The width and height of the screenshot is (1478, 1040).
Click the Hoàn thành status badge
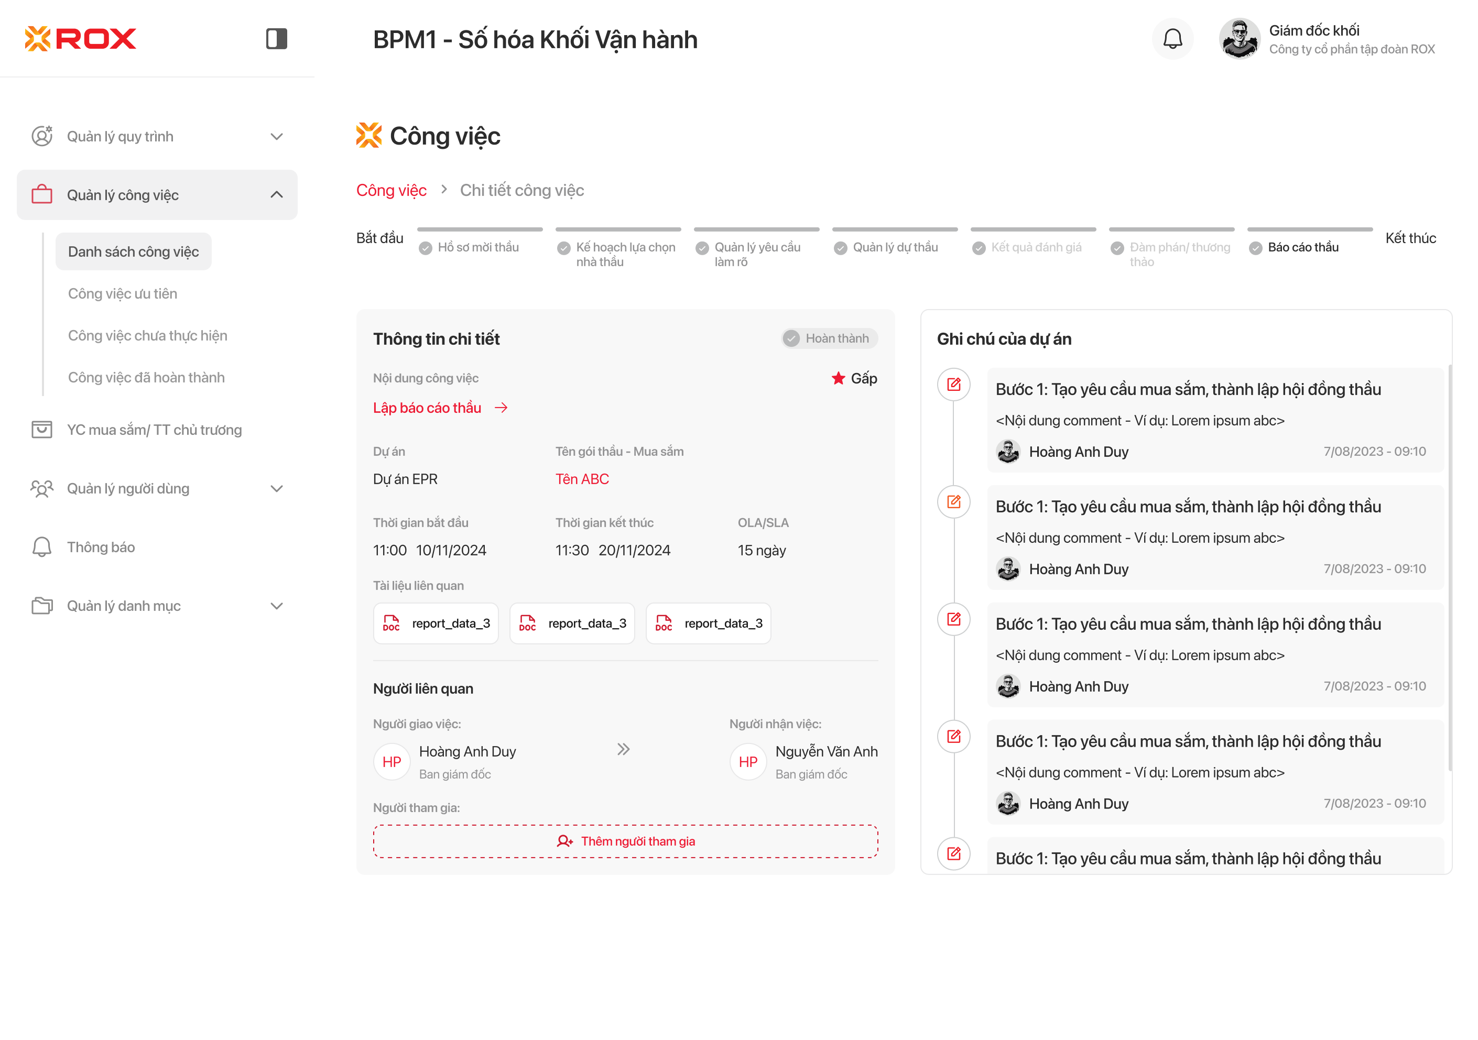829,338
